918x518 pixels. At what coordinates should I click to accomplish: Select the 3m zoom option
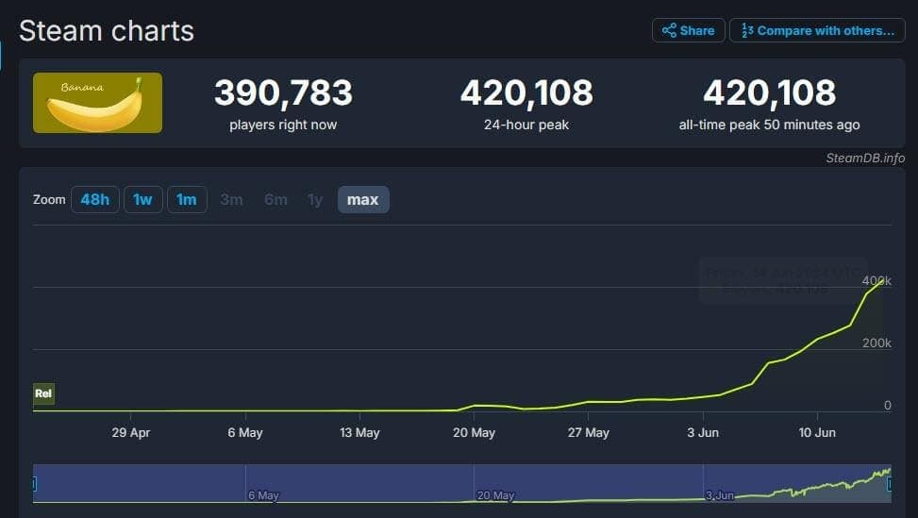[231, 200]
